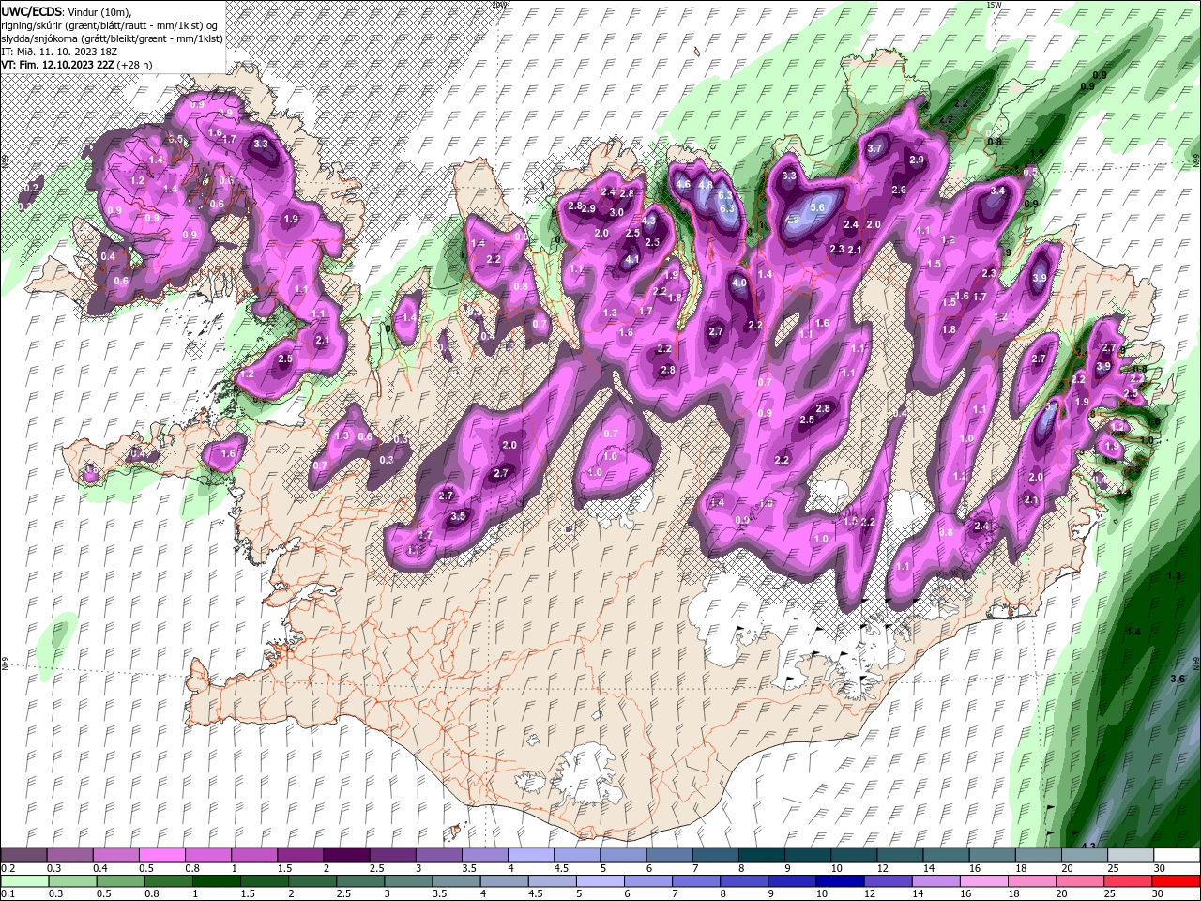Screen dimensions: 1201x901
Task: Click the '3.5' precipitation value on the map
Action: click(x=458, y=516)
